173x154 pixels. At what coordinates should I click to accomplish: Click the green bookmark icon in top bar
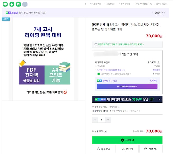click(x=18, y=4)
